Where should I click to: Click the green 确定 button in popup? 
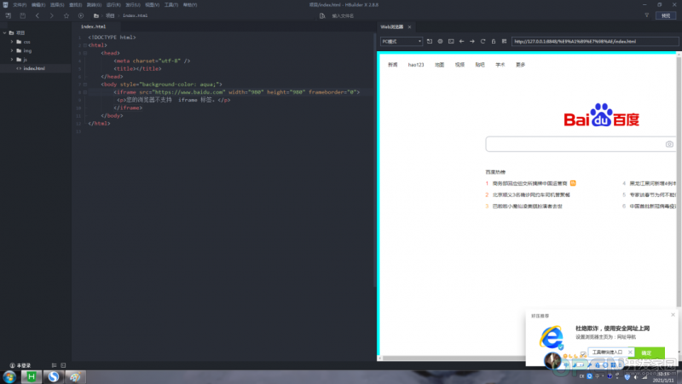(646, 352)
